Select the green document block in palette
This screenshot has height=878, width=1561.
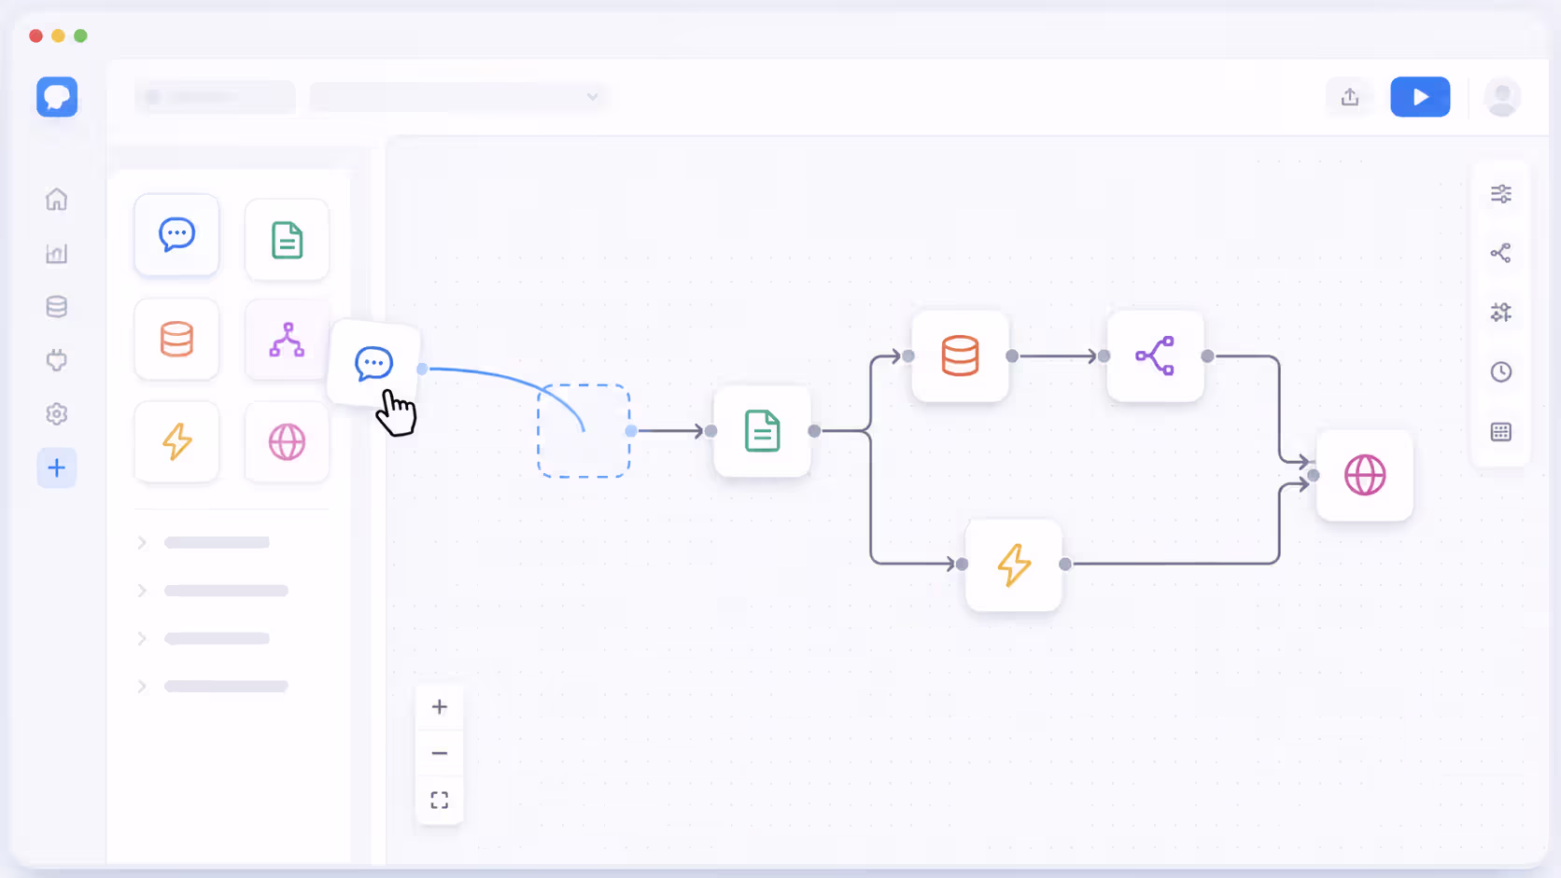click(x=287, y=240)
